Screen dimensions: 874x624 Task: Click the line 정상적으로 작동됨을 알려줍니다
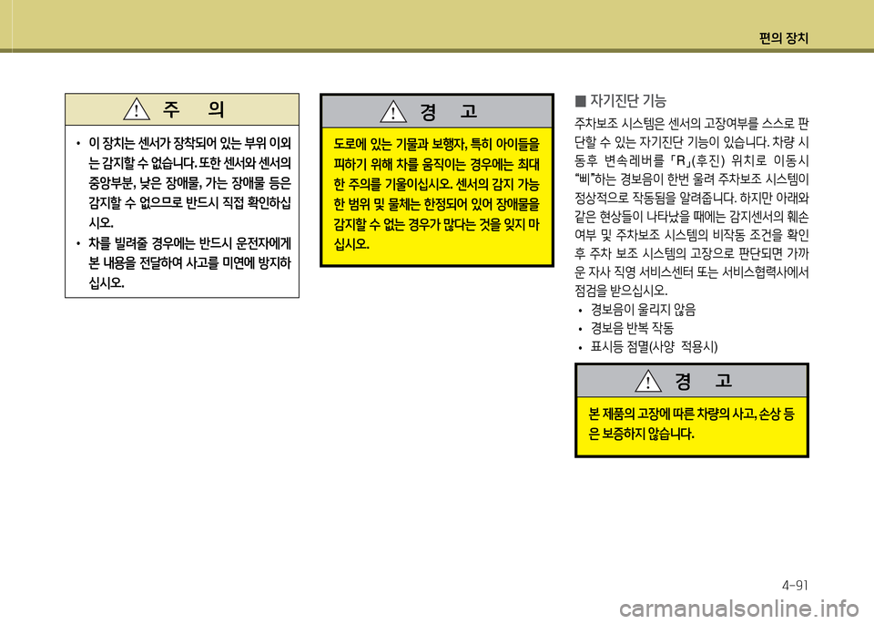coord(692,198)
